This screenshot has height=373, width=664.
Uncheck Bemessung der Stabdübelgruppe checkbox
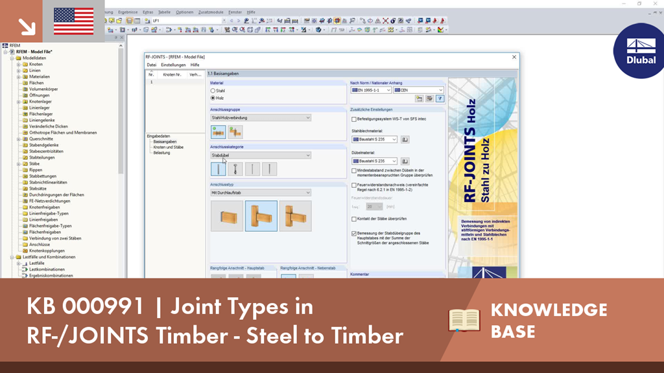(354, 233)
